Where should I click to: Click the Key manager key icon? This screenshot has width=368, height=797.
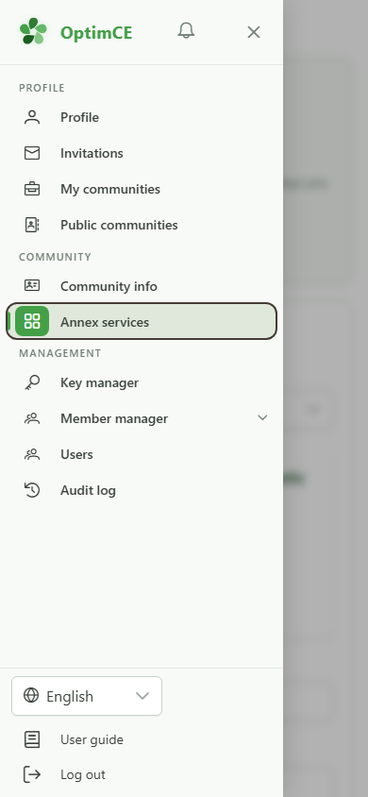[x=32, y=382]
